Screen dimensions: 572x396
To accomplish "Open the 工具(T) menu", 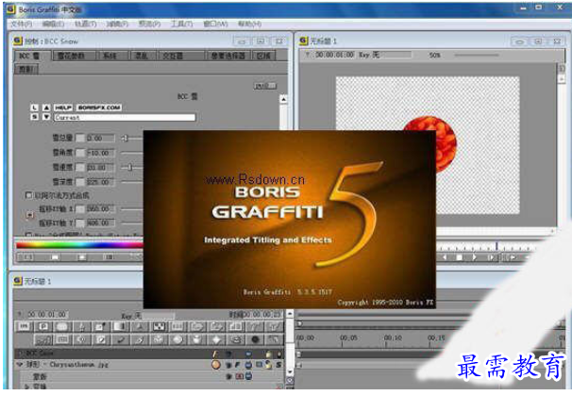I will [182, 25].
